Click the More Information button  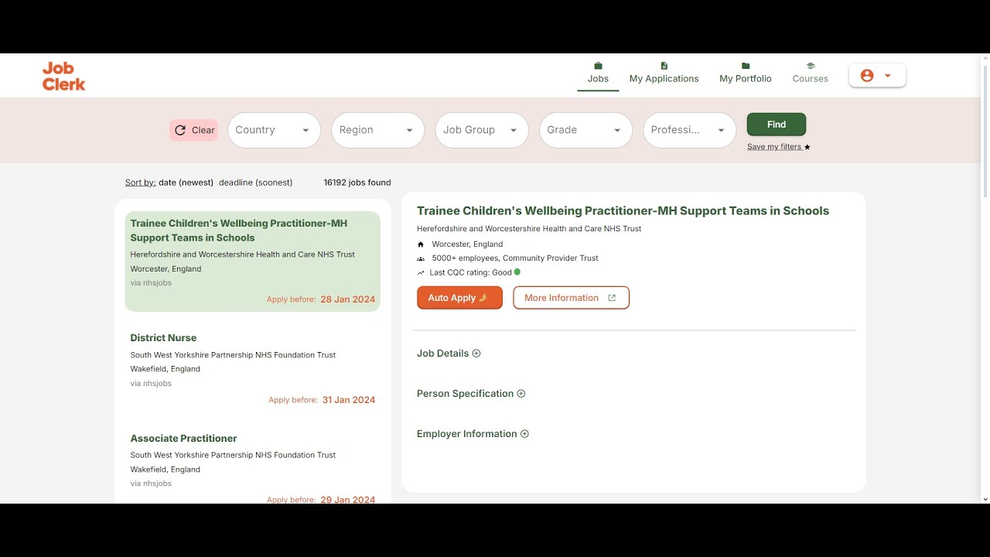click(x=571, y=298)
